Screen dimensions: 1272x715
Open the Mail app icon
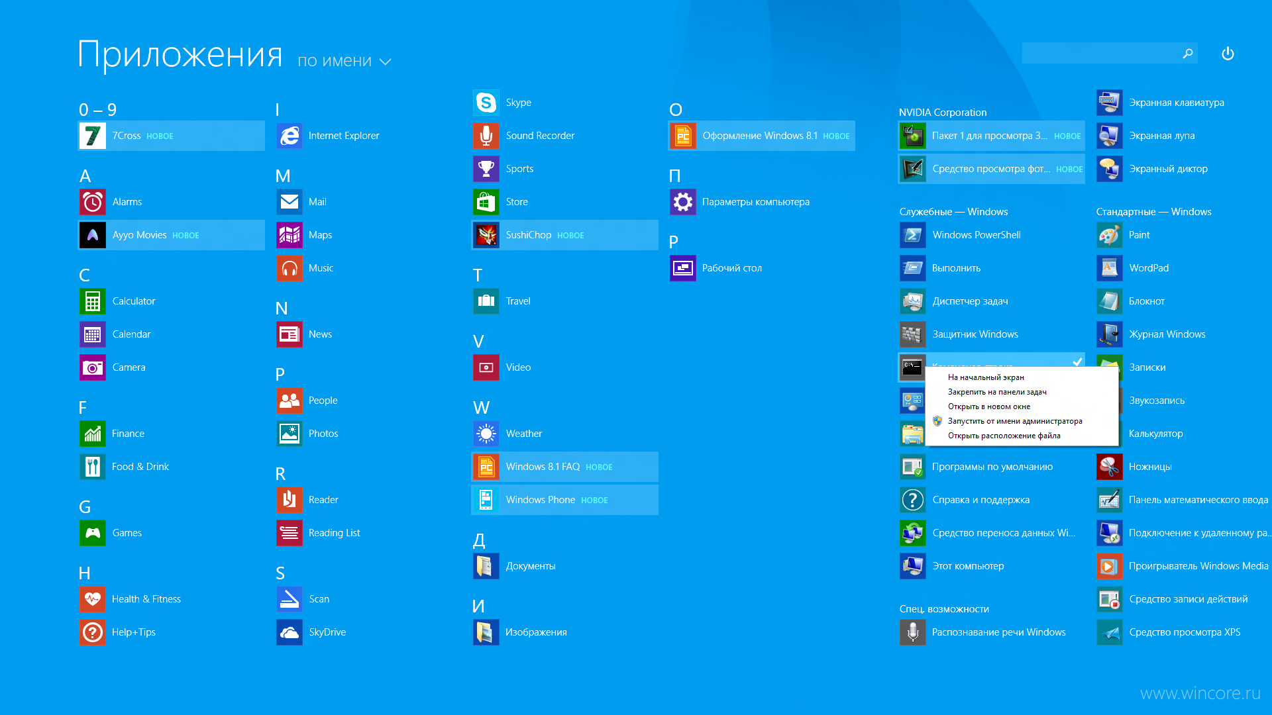point(290,202)
